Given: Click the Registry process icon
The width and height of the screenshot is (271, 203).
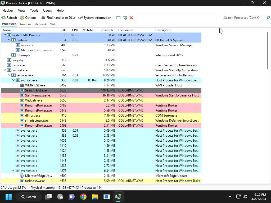Looking at the screenshot, I should pos(9,60).
